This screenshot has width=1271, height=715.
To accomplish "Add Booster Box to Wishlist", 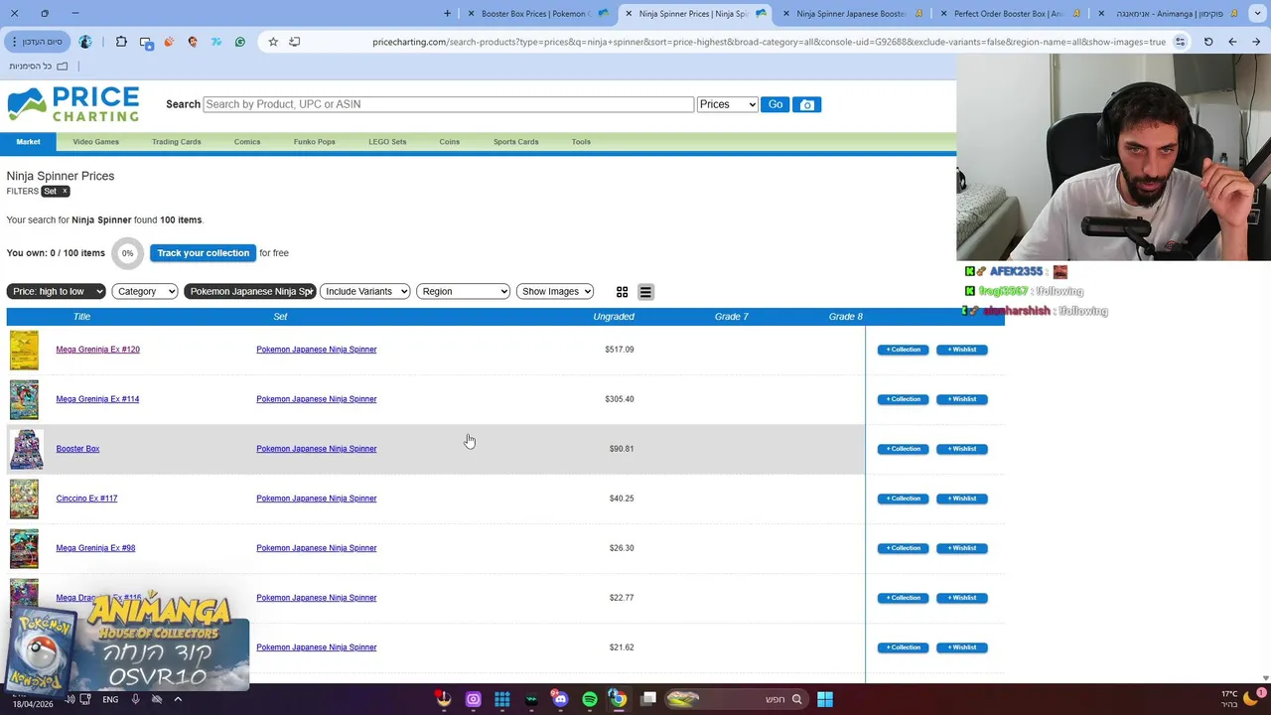I will click(961, 449).
